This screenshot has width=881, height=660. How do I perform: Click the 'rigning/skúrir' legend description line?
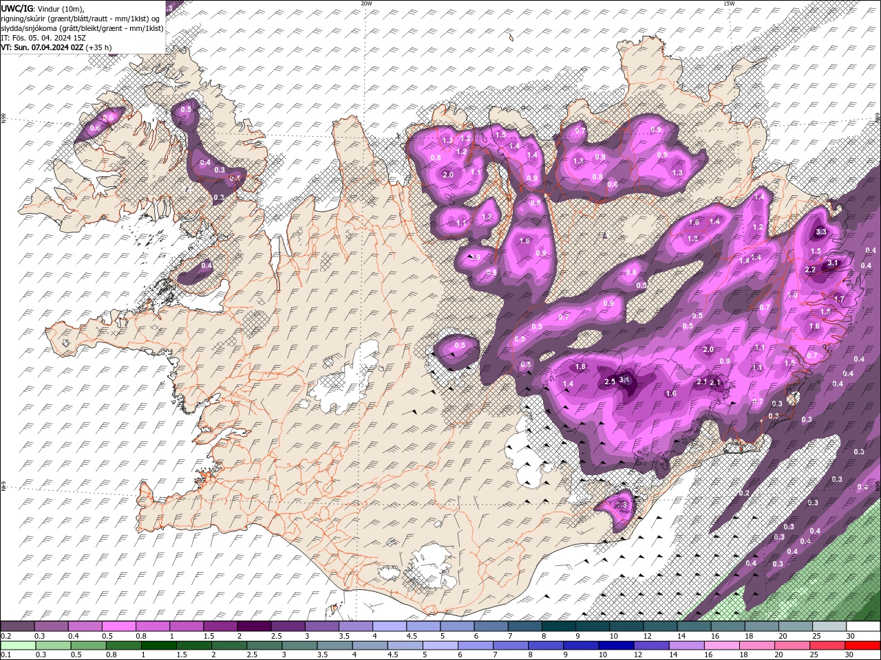tap(81, 18)
